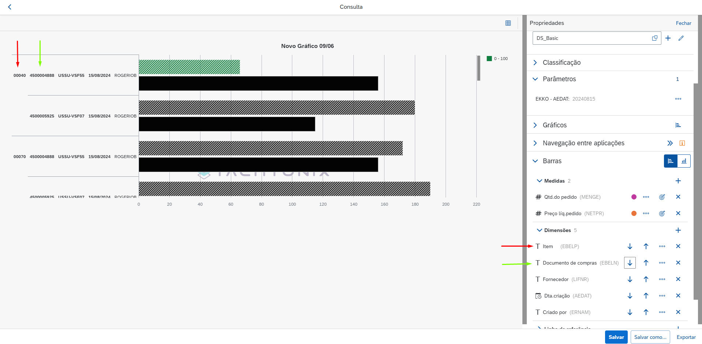Click the back arrow in header
The height and width of the screenshot is (344, 702).
point(10,7)
